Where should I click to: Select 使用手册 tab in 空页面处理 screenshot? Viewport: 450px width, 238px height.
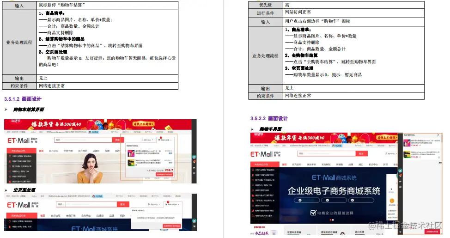click(x=71, y=216)
